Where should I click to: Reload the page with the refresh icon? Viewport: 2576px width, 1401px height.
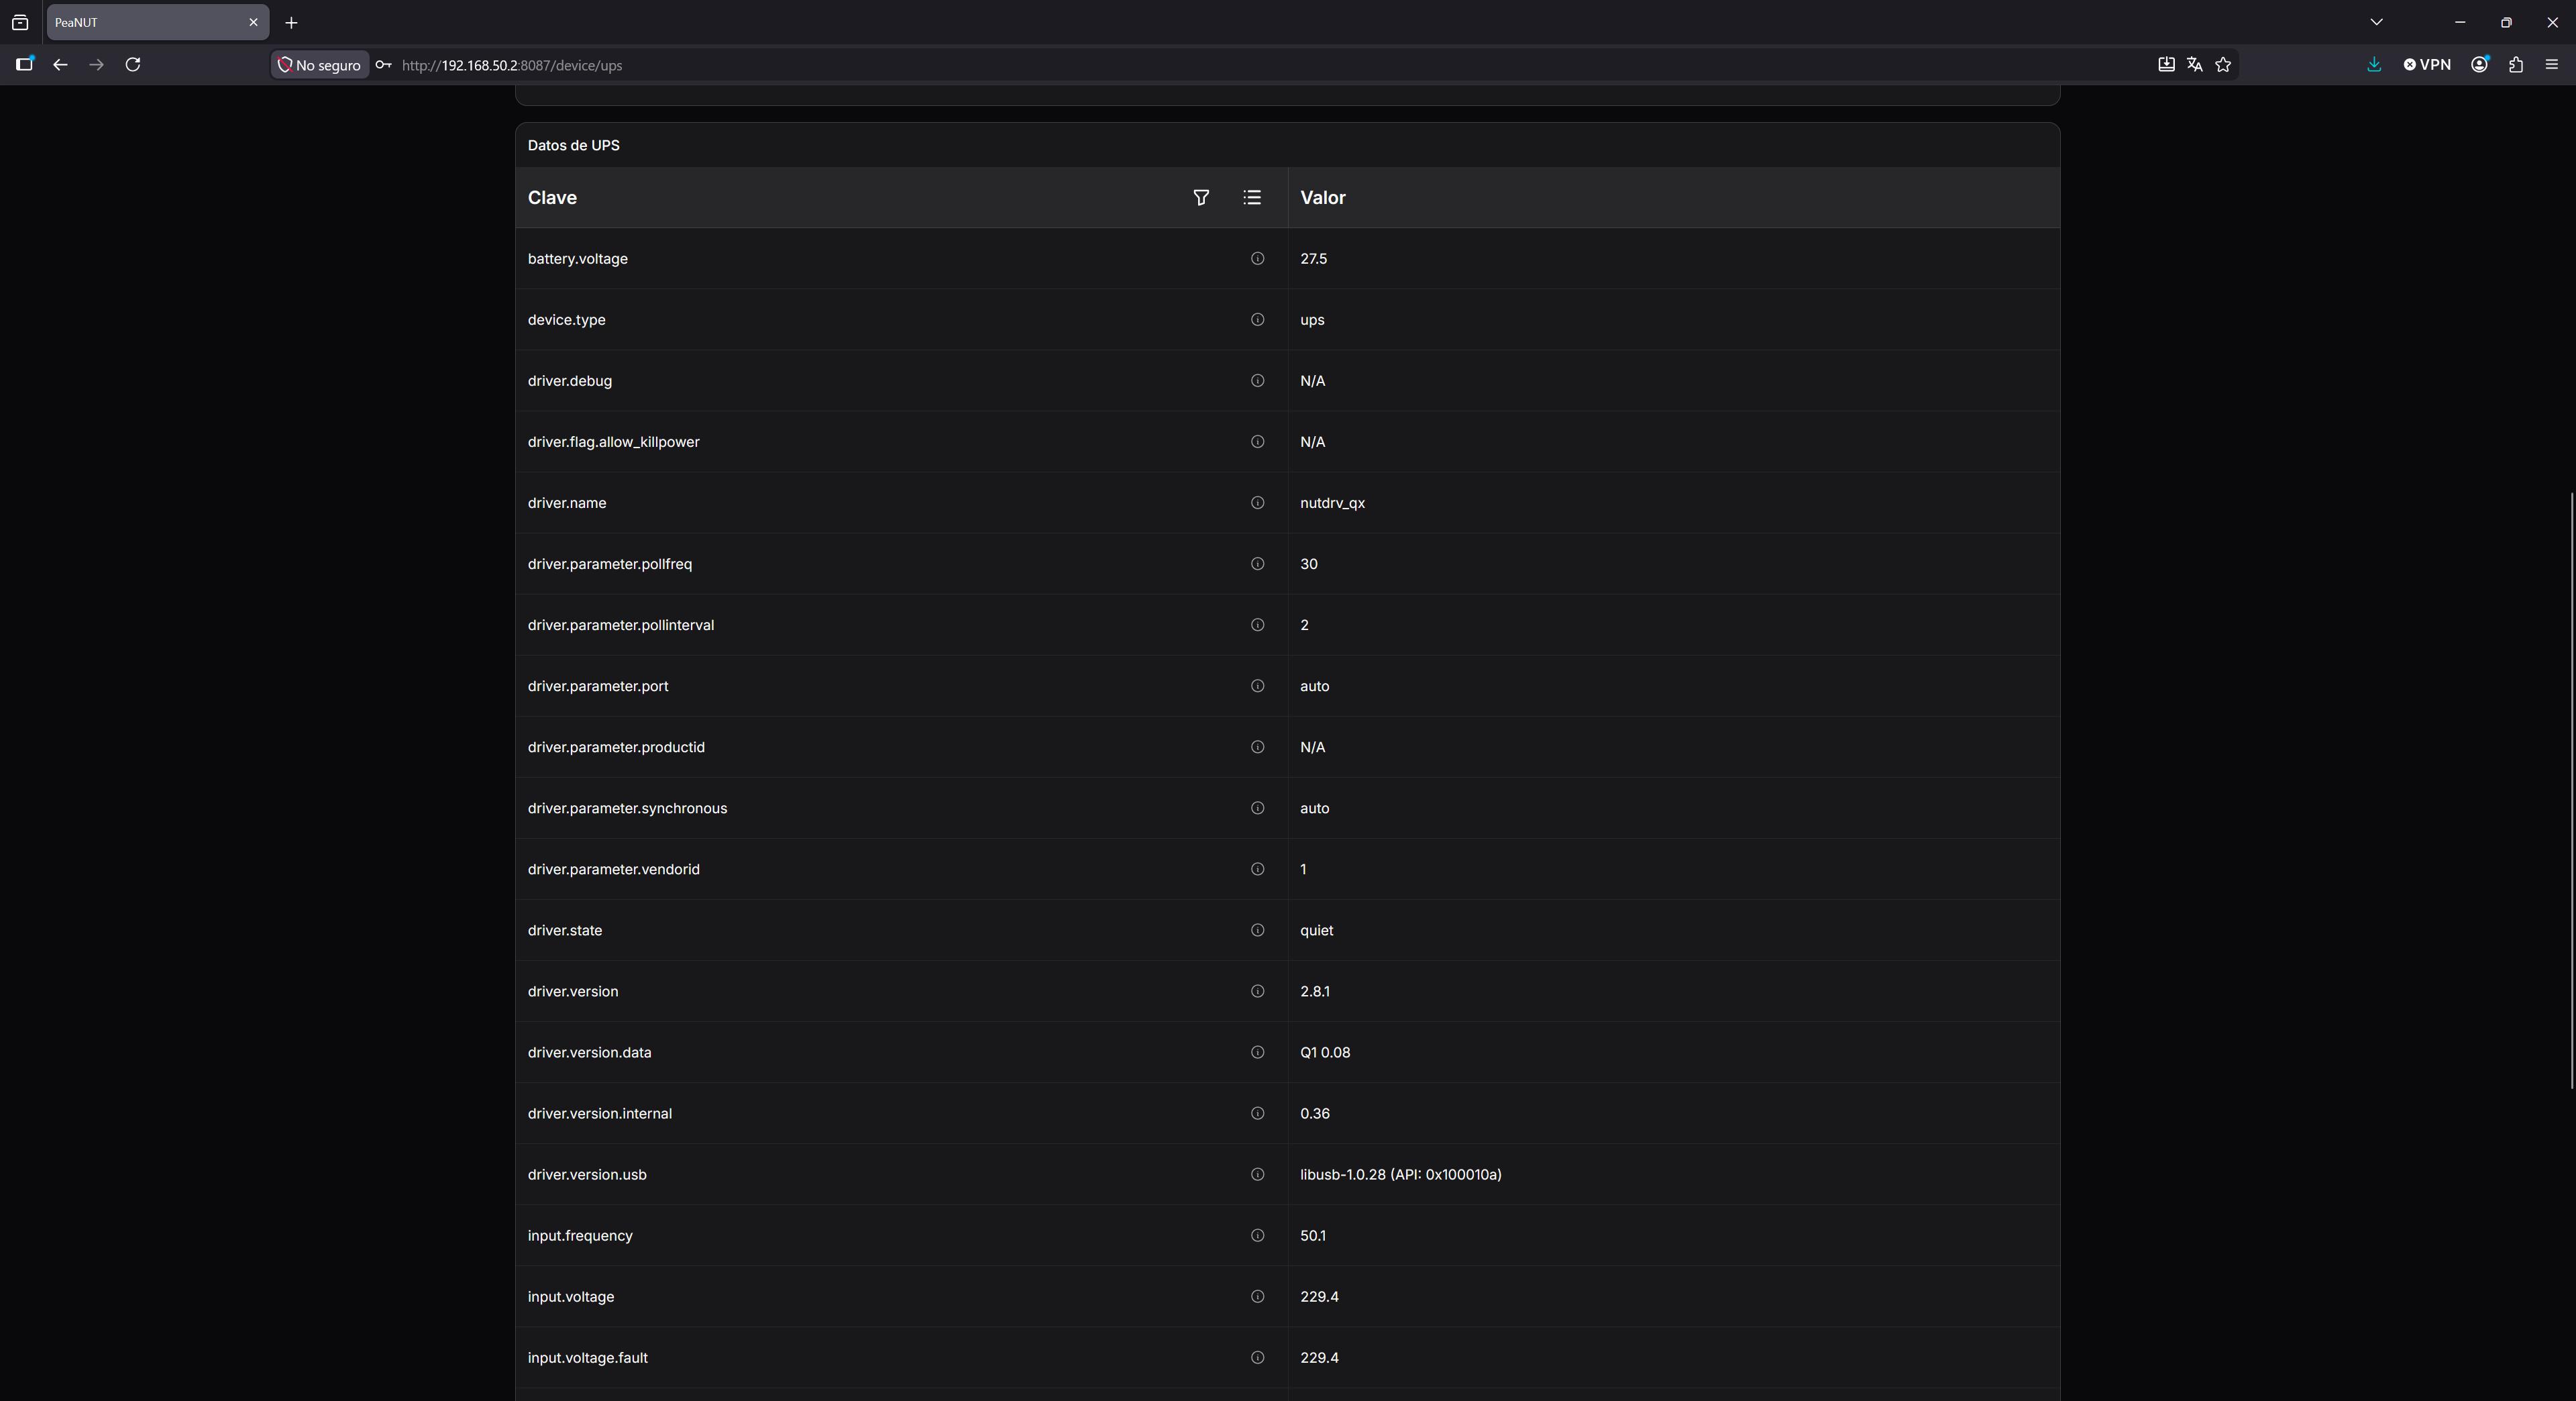(x=132, y=65)
